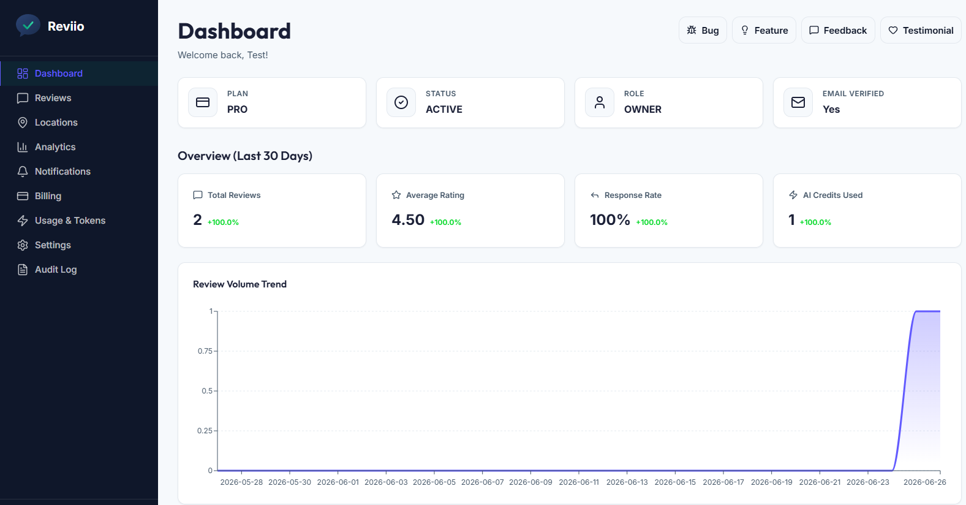Click the 2026-06-11 x-axis label

tap(579, 482)
